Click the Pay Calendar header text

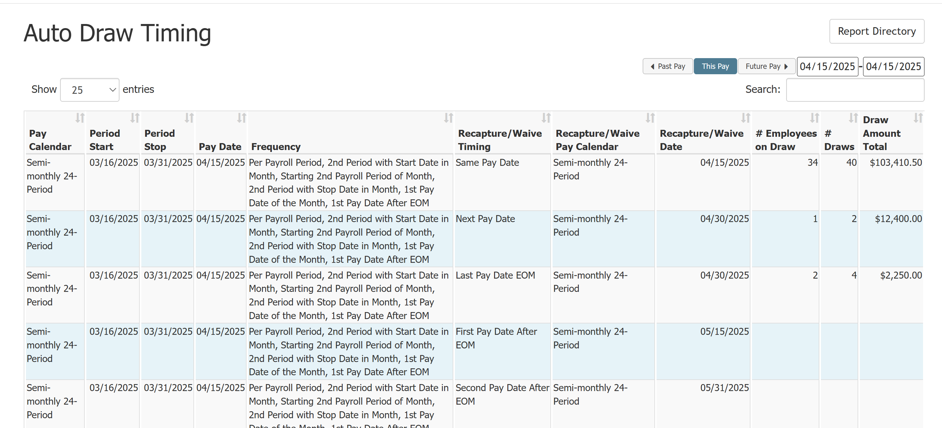coord(50,140)
